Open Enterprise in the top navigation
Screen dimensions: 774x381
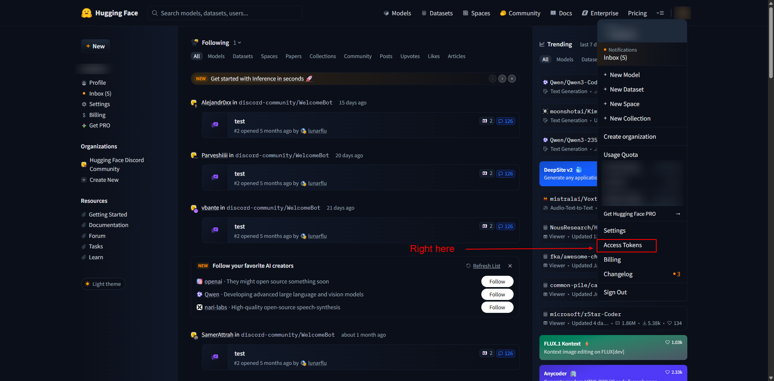click(600, 13)
